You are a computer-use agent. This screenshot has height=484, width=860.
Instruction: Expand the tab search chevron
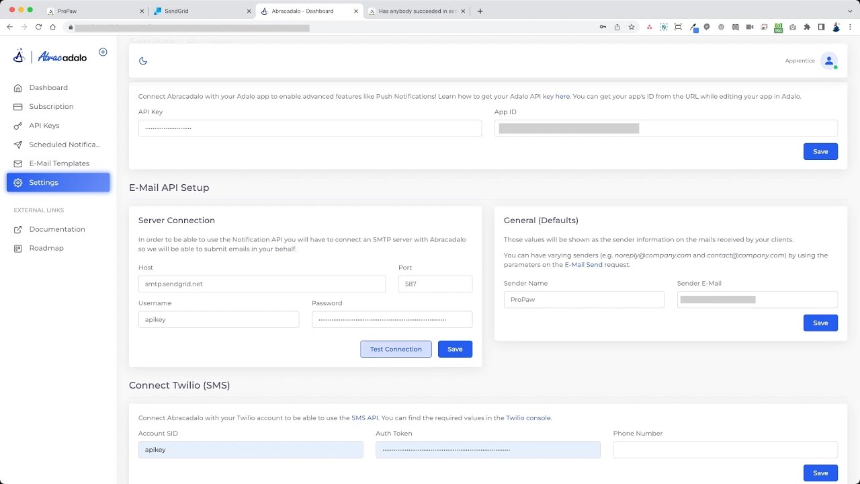pos(850,11)
